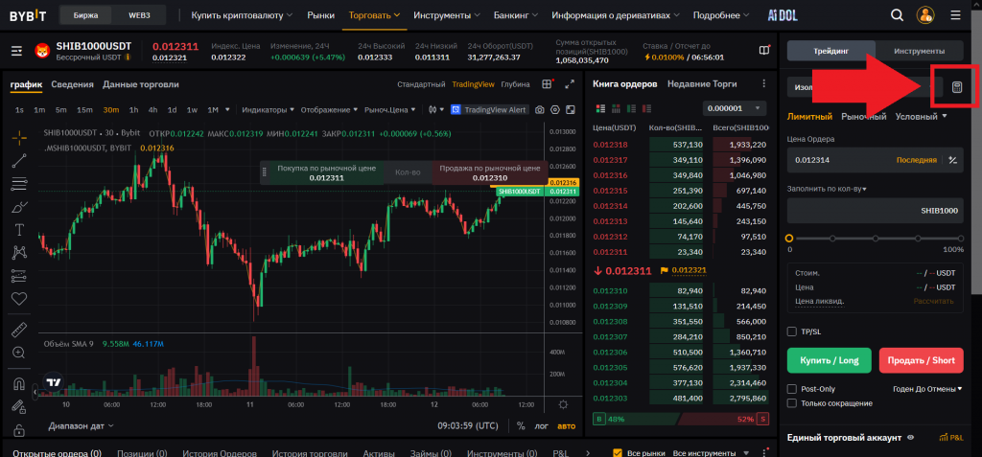Select the ruler measure tool
Image resolution: width=982 pixels, height=457 pixels.
[x=19, y=330]
